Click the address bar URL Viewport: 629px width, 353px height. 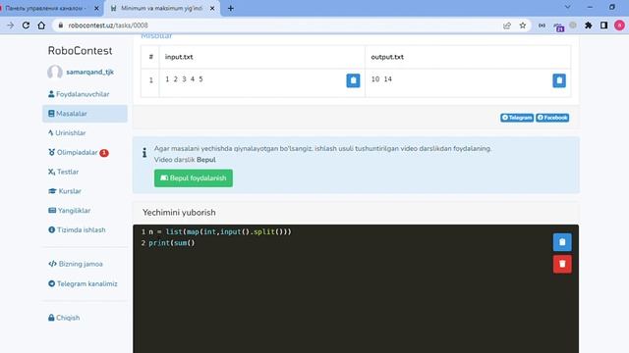pos(108,25)
